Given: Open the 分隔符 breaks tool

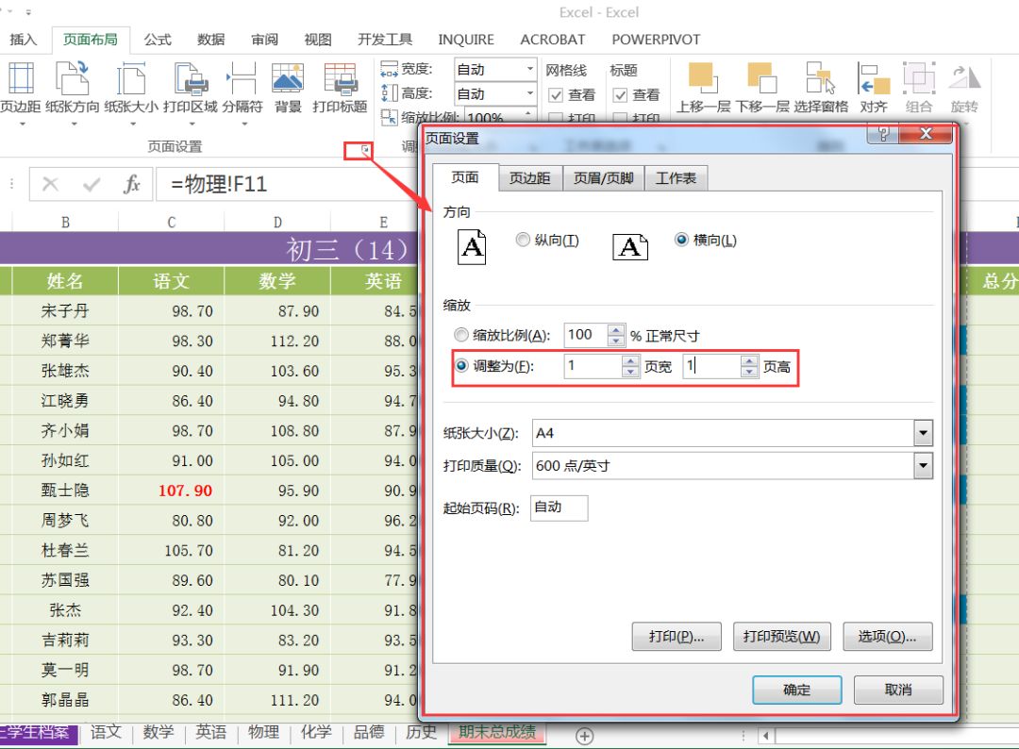Looking at the screenshot, I should click(242, 88).
